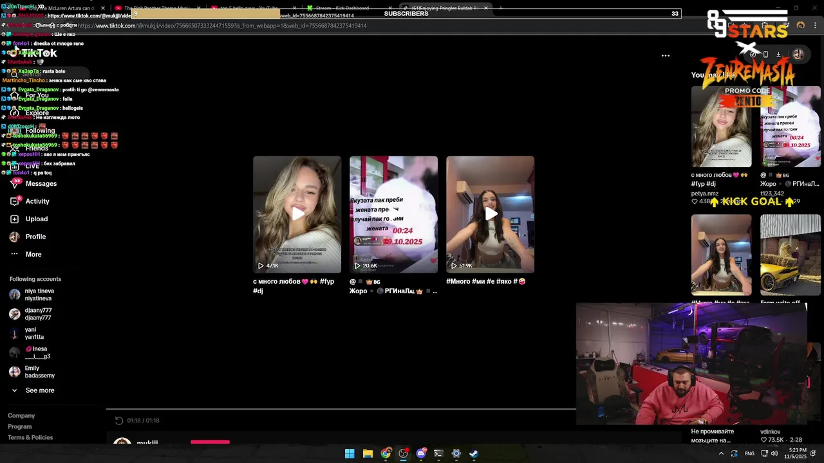The height and width of the screenshot is (463, 824).
Task: Open petya.nmz thumbnail in right sidebar
Action: coord(721,127)
